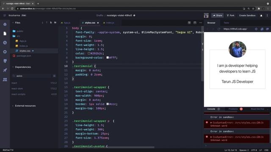This screenshot has width=271, height=152.
Task: Open the three-dot menu beside the bell
Action: 267,16
